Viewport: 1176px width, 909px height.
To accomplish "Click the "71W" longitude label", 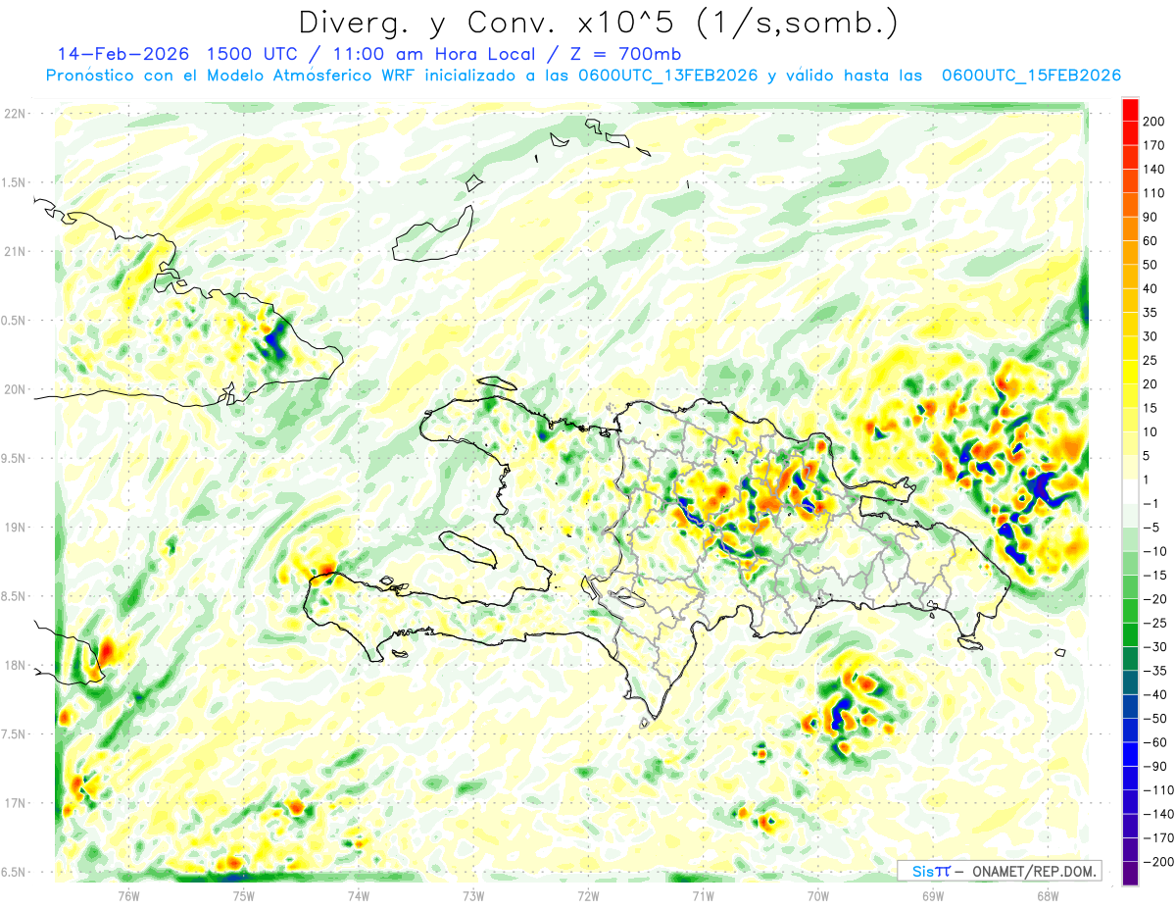I will 703,894.
